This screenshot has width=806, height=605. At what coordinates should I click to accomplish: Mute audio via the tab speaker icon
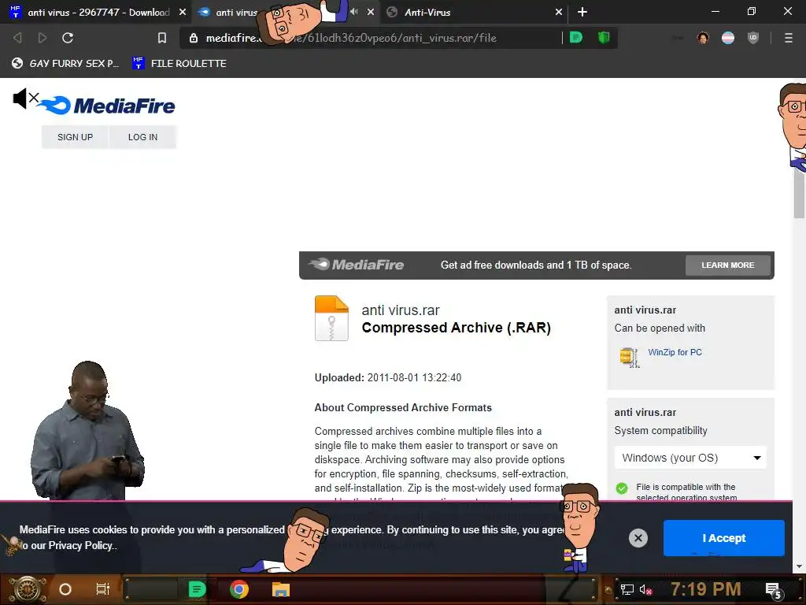tap(354, 11)
